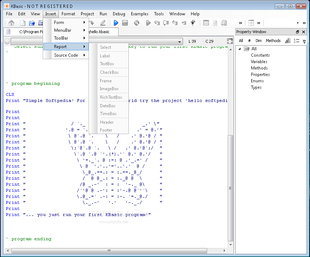The image size is (310, 257).
Task: Select Methods in the property tree
Action: pos(259,68)
